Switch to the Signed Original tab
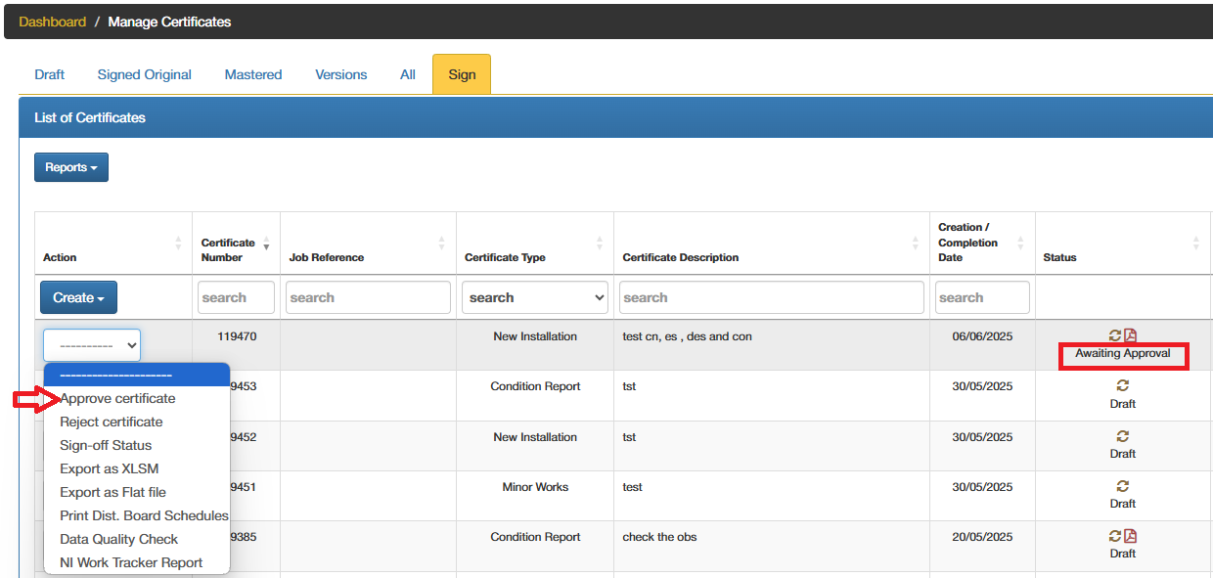Viewport: 1213px width, 578px height. (144, 73)
